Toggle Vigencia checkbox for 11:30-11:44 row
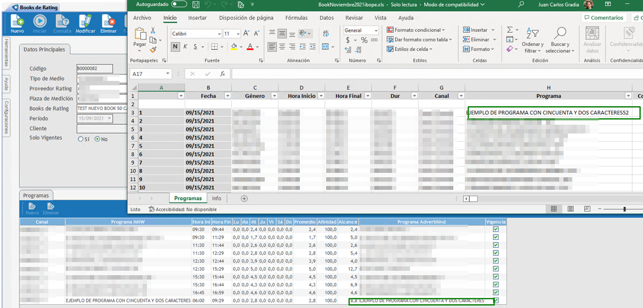Screen dimensions: 643x308 [496, 245]
